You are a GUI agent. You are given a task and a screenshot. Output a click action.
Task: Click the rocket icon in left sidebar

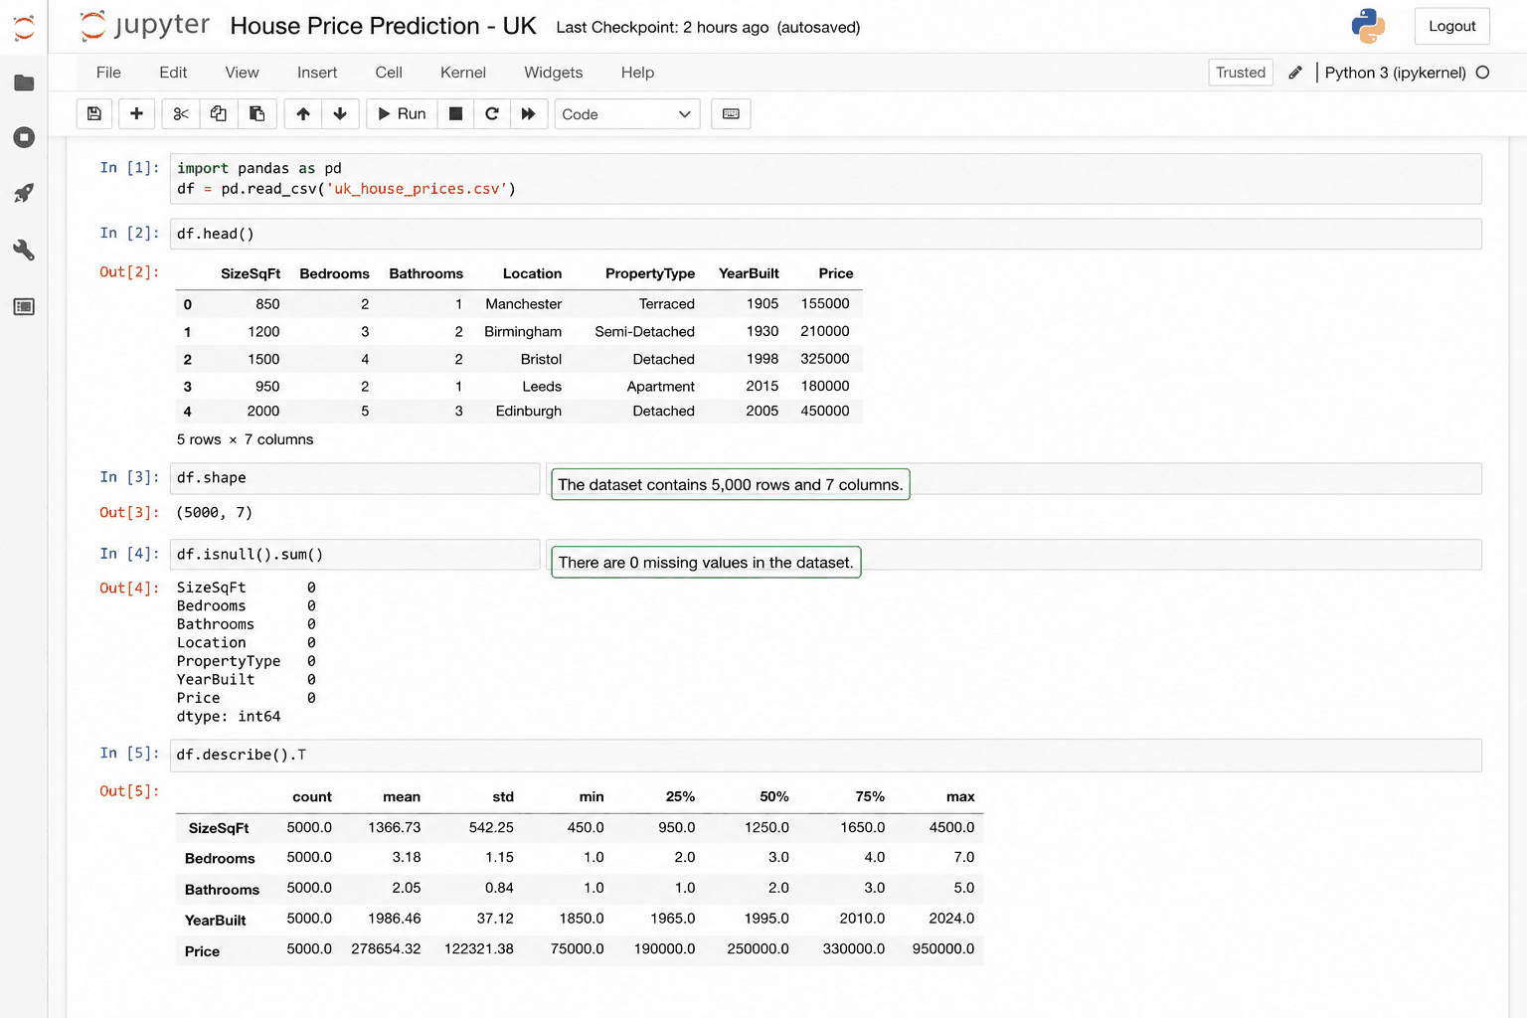pos(24,193)
